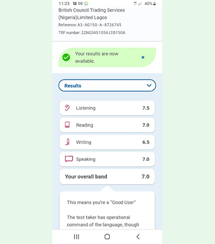Tap the Android back arrow
The height and width of the screenshot is (244, 215).
tap(138, 236)
